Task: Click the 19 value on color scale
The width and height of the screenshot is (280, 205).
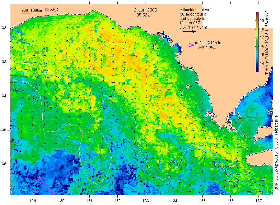Action: [262, 20]
